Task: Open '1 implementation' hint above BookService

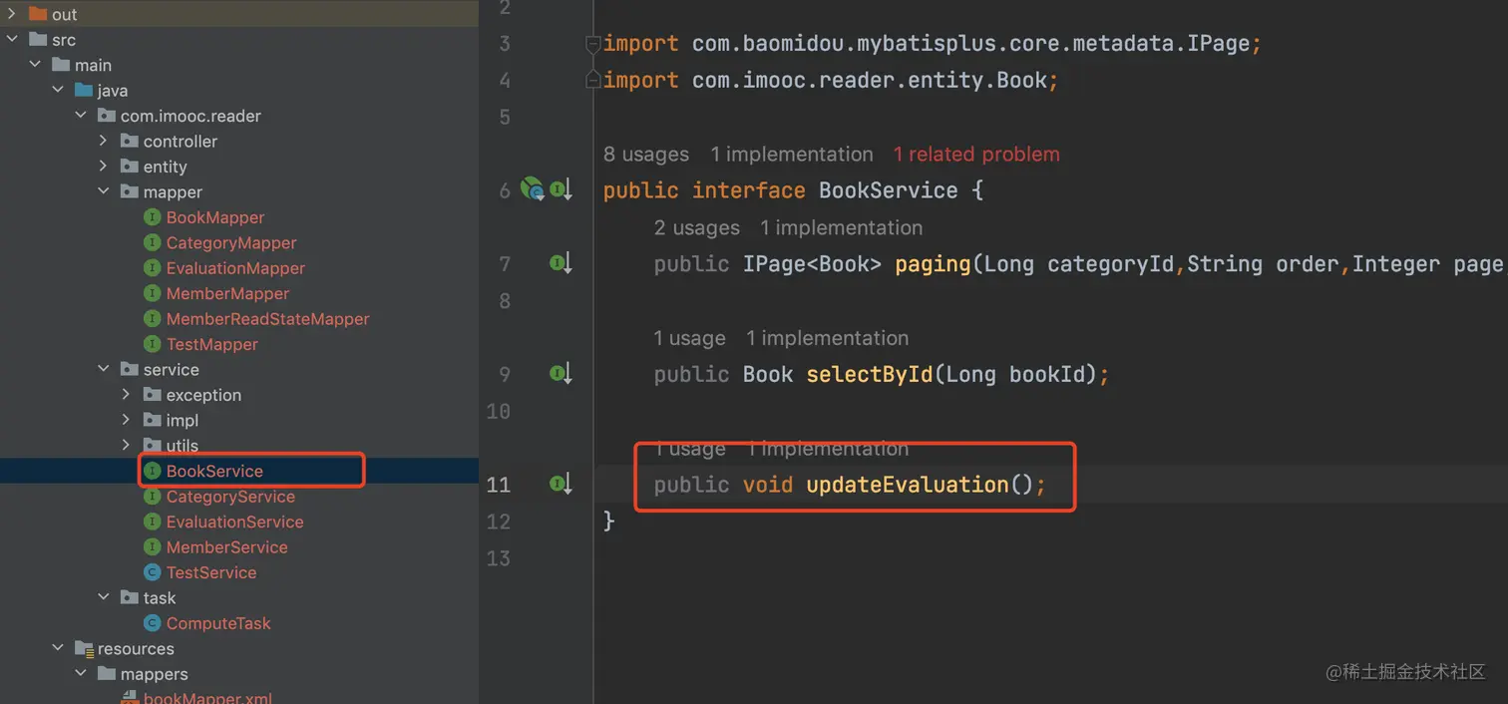Action: click(x=792, y=155)
